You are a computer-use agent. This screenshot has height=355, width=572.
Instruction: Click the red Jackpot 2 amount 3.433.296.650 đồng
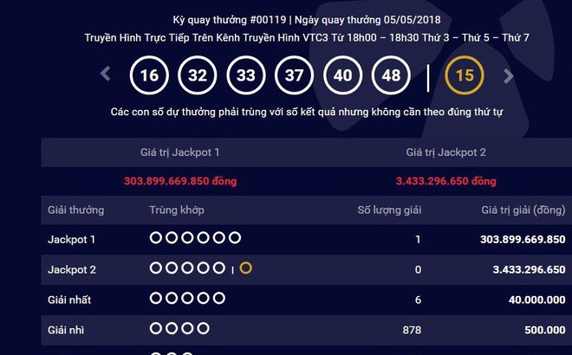[x=446, y=182]
